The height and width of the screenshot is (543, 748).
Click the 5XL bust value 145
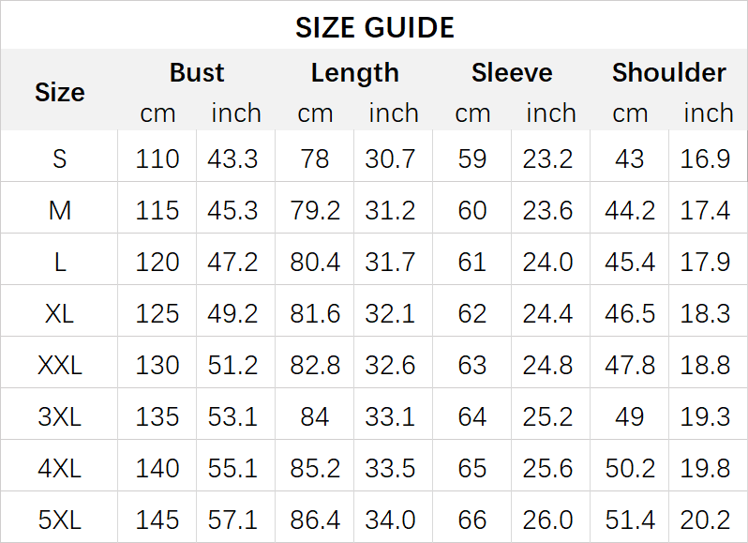[157, 520]
